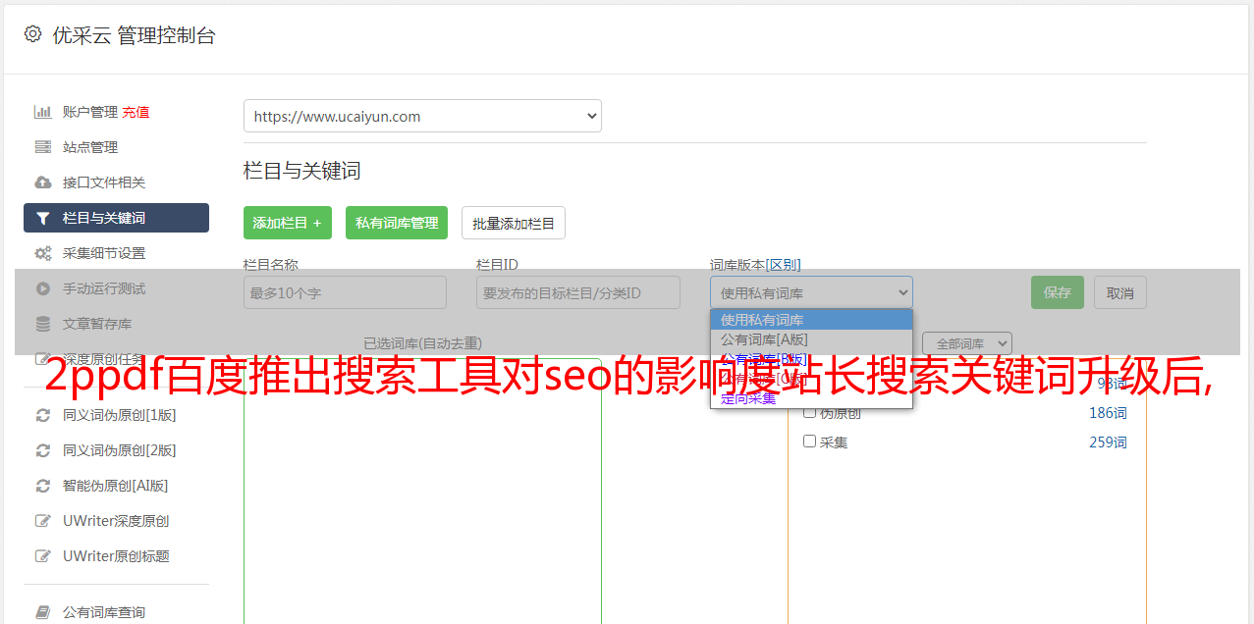Click the refresh icon next to 智能伪原创[AI版]

coord(42,486)
